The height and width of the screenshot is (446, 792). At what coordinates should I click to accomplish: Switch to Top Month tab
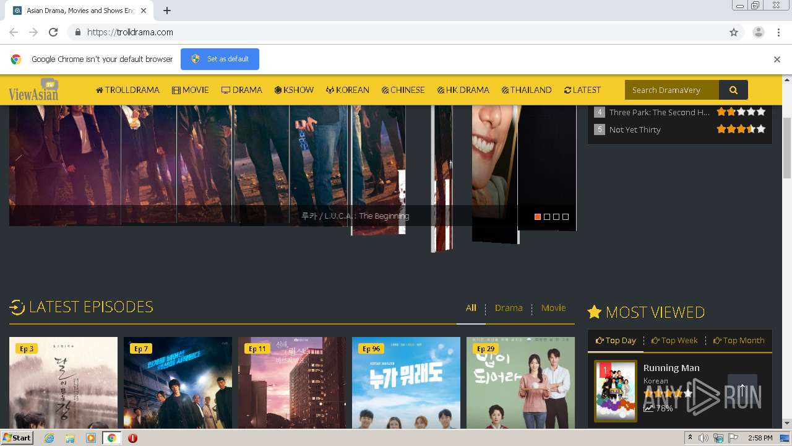(x=739, y=341)
